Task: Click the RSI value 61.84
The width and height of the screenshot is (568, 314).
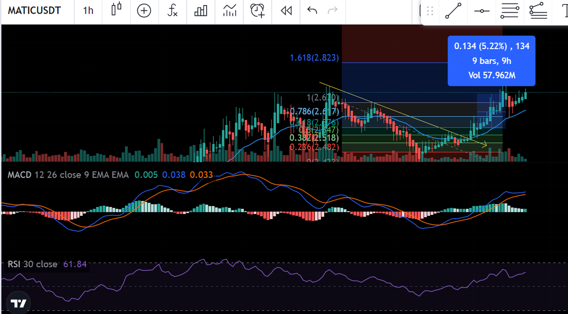Action: (75, 264)
